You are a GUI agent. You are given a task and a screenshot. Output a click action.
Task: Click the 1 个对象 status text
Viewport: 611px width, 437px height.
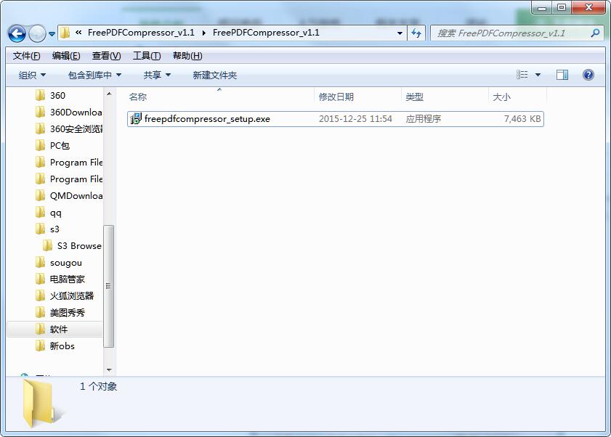pyautogui.click(x=98, y=386)
